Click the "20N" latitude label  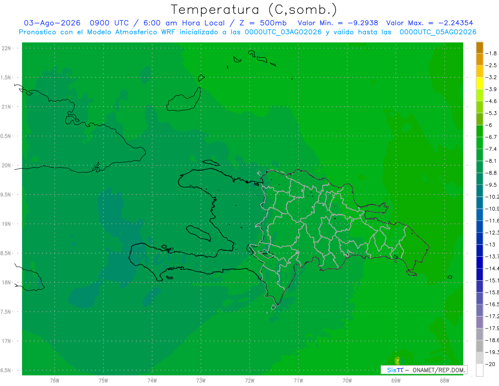pos(7,165)
